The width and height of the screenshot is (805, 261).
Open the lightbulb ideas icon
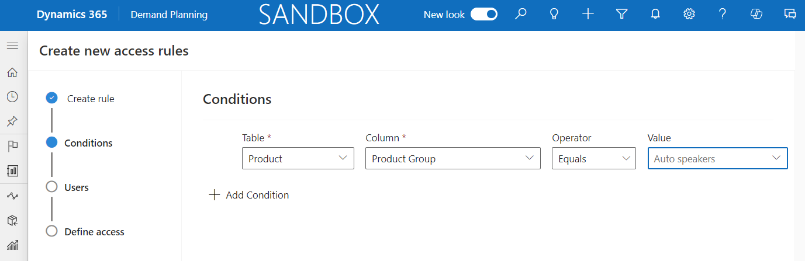pos(554,15)
